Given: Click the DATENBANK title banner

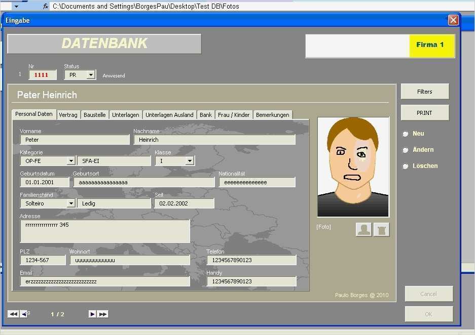Looking at the screenshot, I should (104, 44).
